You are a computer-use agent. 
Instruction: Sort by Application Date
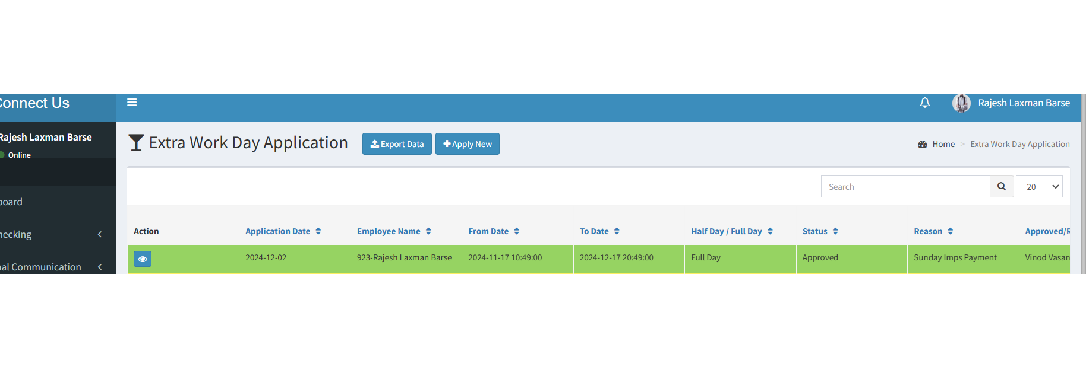283,231
